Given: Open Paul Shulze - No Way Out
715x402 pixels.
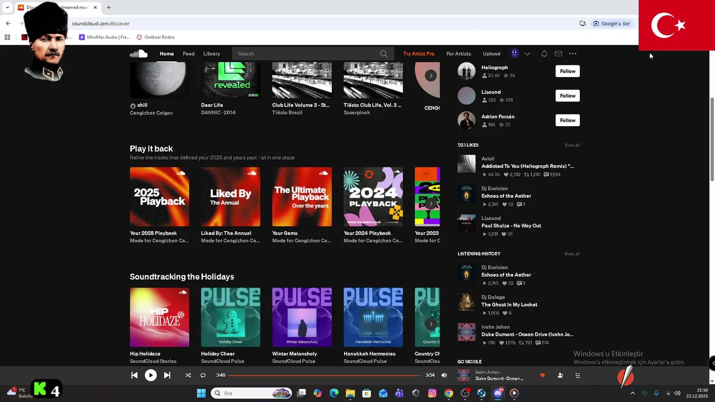Looking at the screenshot, I should click(x=511, y=226).
